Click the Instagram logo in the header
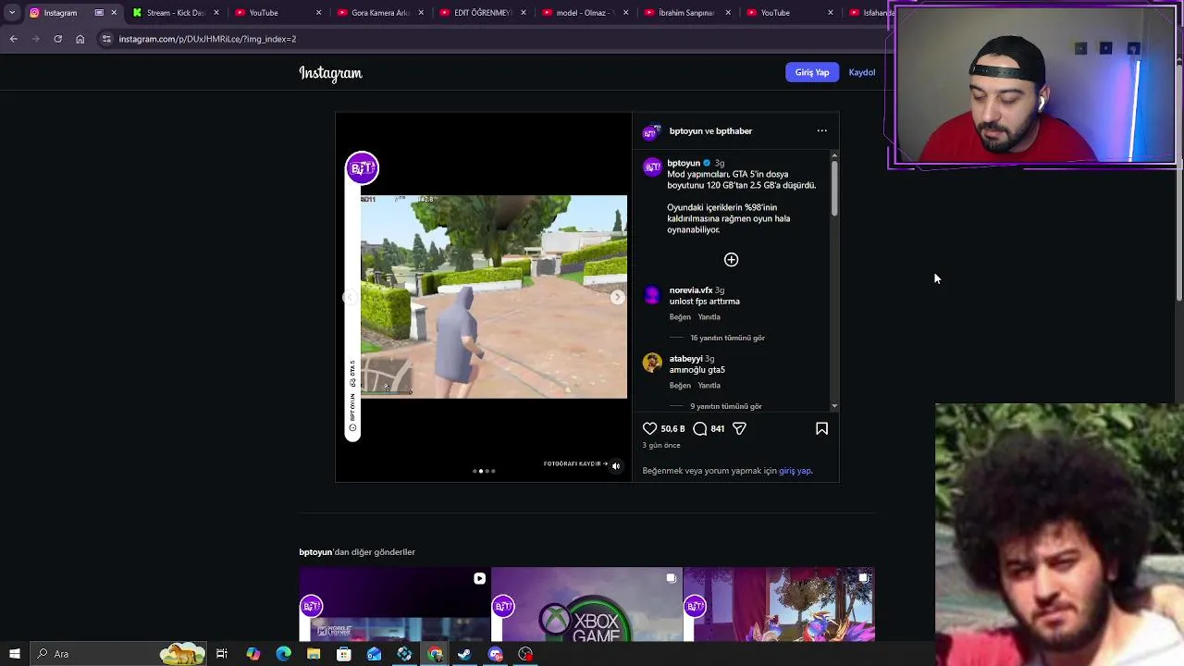The height and width of the screenshot is (666, 1184). [330, 73]
